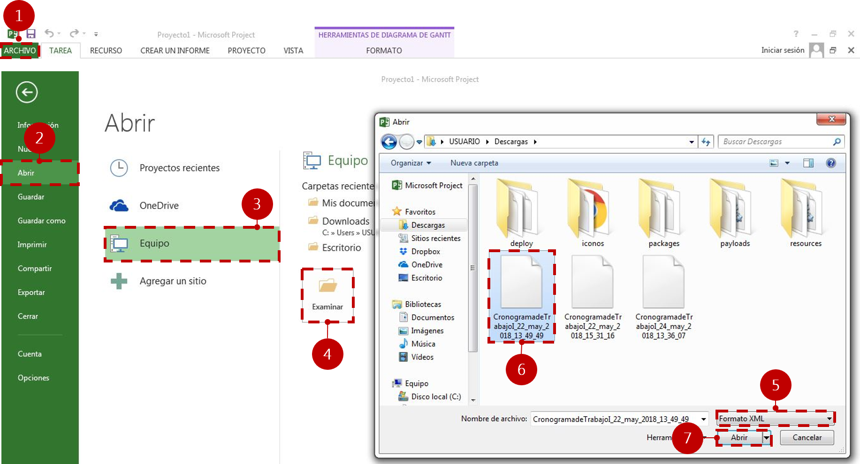Open the Organizar dropdown menu
This screenshot has width=860, height=464.
[x=411, y=163]
